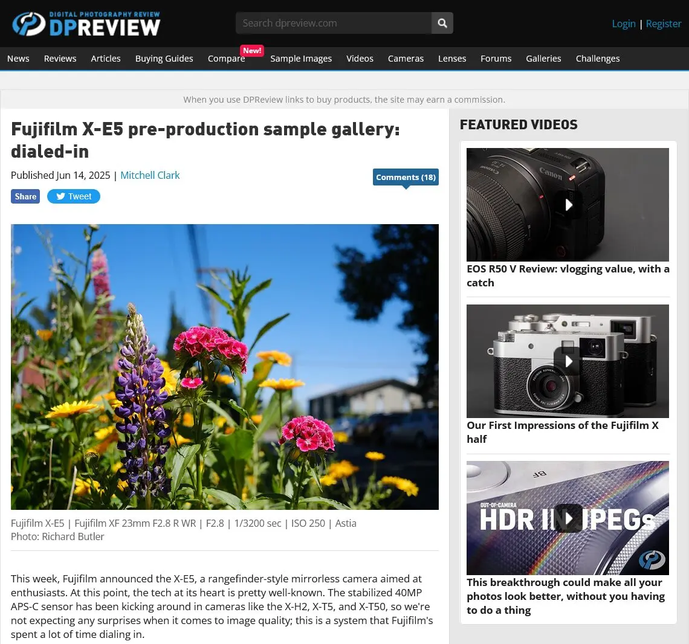689x644 pixels.
Task: Select Sample Images in navigation
Action: (301, 59)
